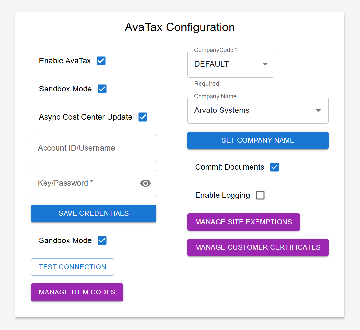Open the CompanyCode dropdown
360x330 pixels.
[231, 64]
